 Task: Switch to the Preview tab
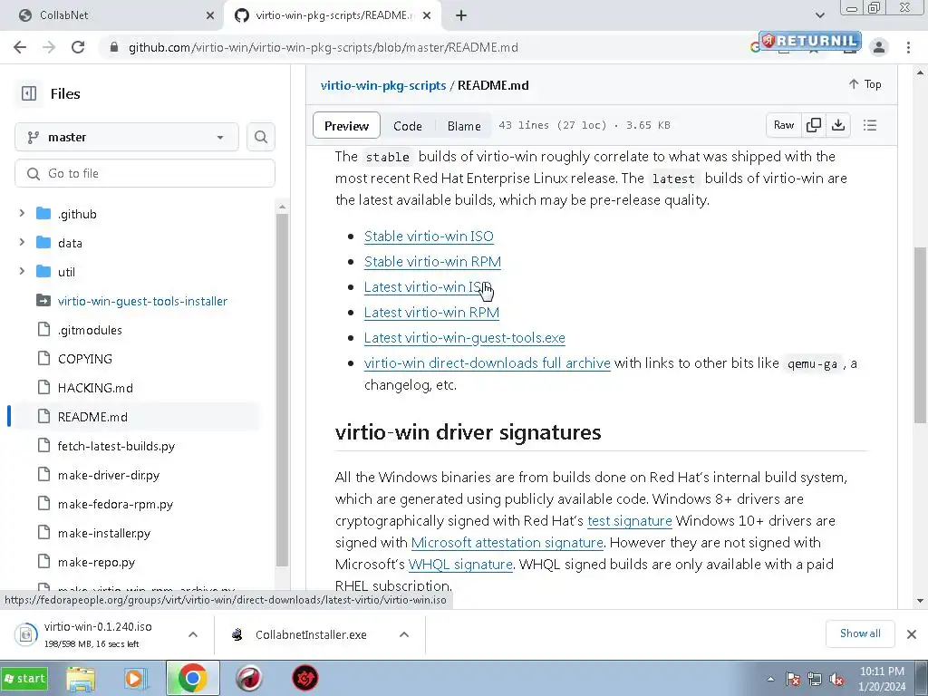[346, 125]
